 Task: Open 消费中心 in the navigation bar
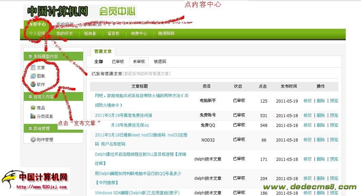click(x=139, y=34)
